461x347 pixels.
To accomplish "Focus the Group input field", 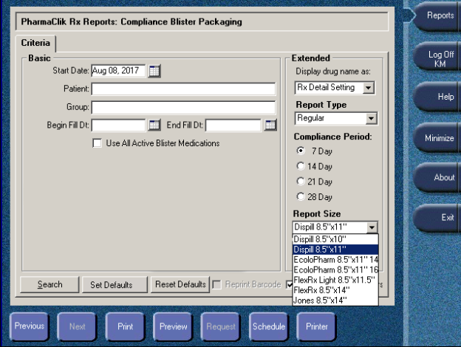I will click(x=183, y=107).
